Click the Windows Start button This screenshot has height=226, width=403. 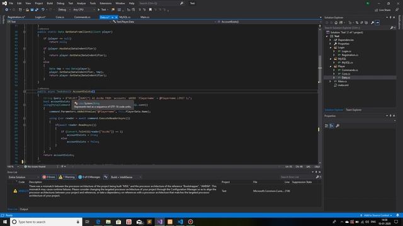tap(5, 222)
